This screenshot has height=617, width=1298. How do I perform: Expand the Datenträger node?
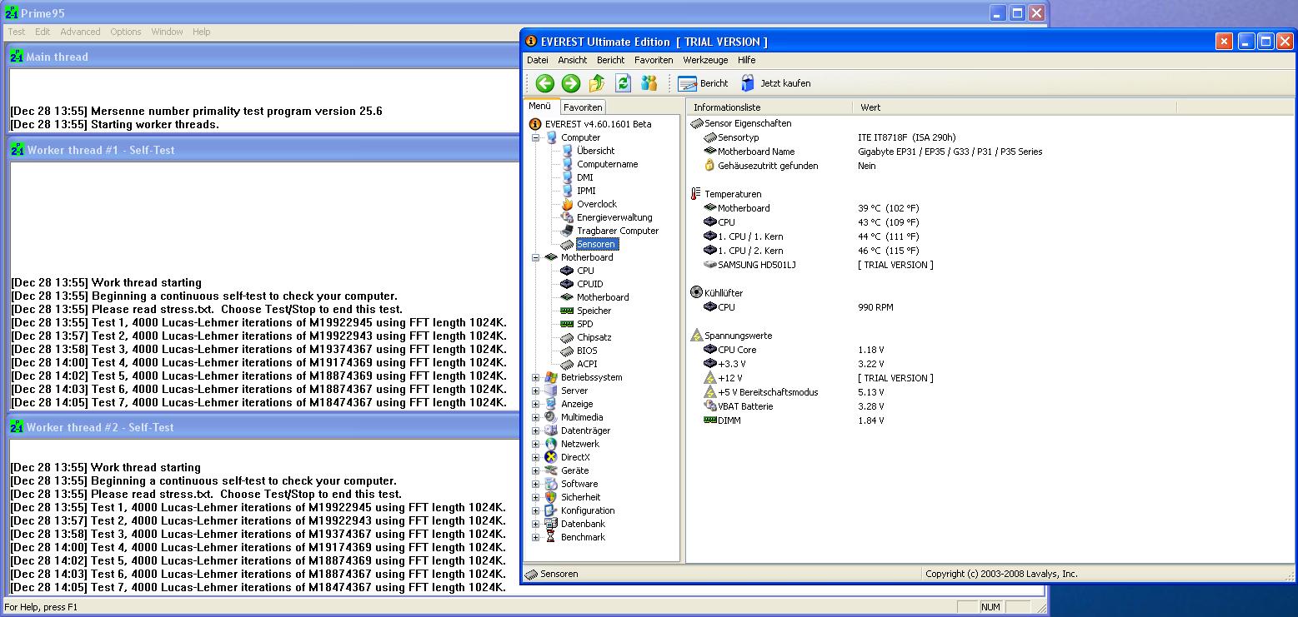(535, 430)
